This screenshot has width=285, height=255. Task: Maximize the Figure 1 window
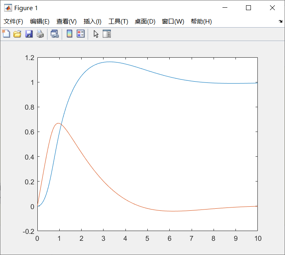pyautogui.click(x=248, y=8)
